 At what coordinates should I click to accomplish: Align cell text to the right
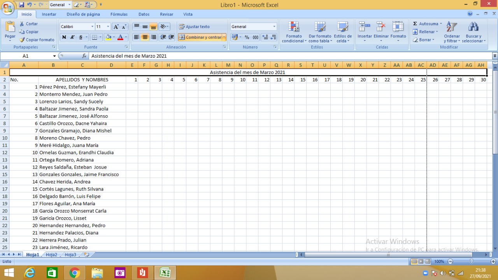pos(153,37)
